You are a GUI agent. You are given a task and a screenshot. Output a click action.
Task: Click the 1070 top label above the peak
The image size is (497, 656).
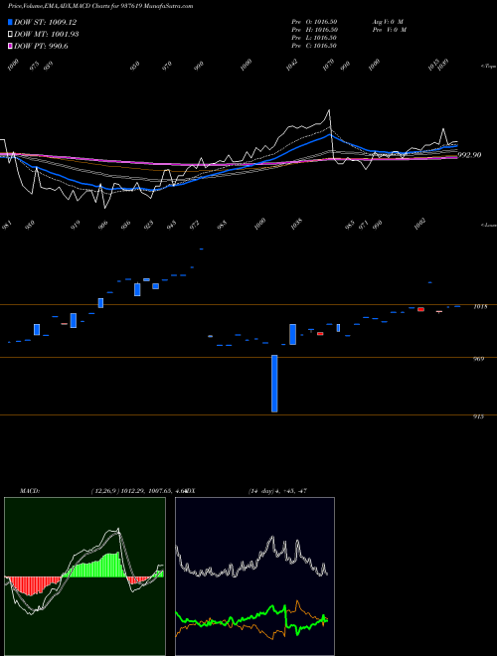(x=329, y=65)
